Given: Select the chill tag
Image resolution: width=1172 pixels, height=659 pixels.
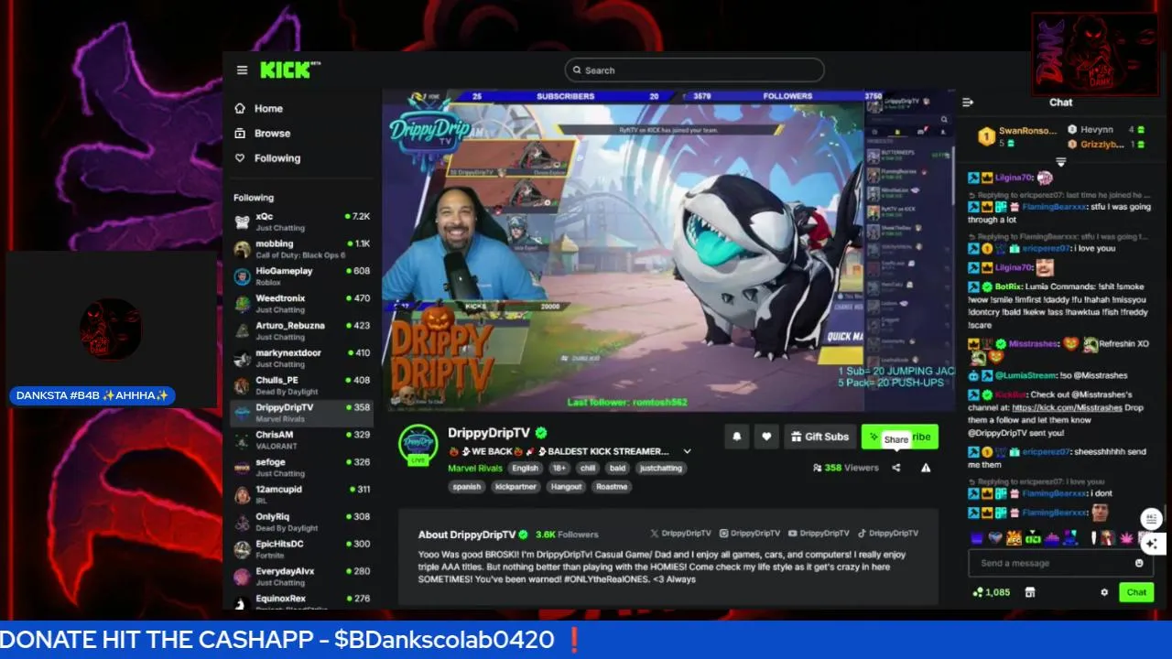Looking at the screenshot, I should click(x=588, y=469).
